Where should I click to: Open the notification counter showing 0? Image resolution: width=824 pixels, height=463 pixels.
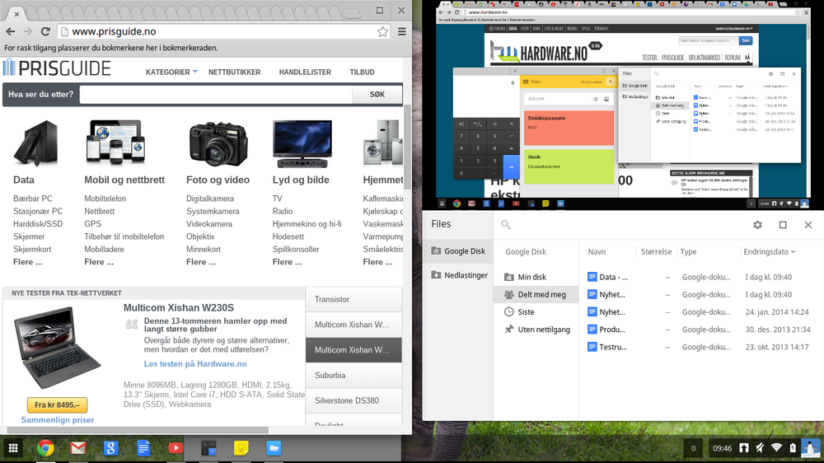[x=693, y=448]
